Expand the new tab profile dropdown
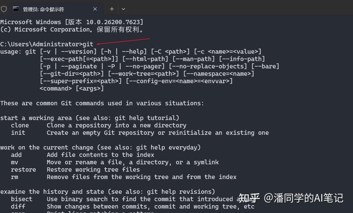353x213 pixels. [x=123, y=9]
